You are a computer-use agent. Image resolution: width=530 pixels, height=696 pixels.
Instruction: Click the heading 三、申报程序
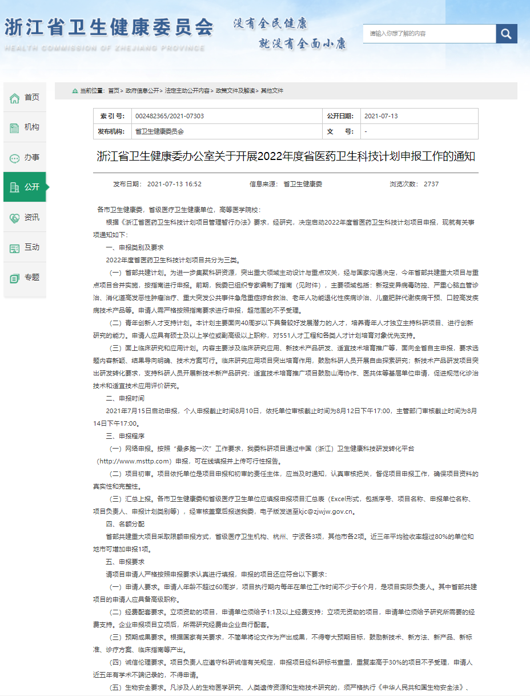[x=125, y=436]
